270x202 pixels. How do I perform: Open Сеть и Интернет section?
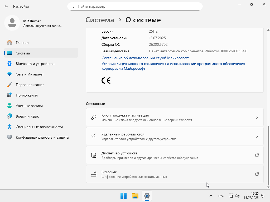[x=41, y=74]
